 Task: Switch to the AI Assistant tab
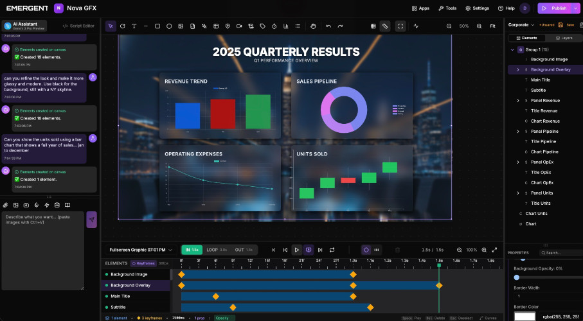25,26
